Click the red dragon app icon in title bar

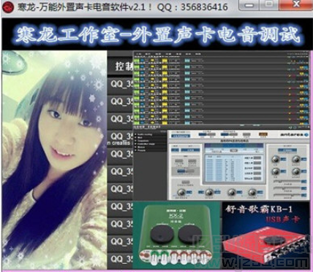(x=8, y=7)
